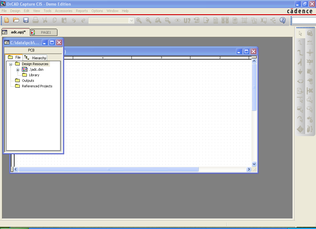
Task: Pick the Place Ground tool
Action: click(300, 72)
